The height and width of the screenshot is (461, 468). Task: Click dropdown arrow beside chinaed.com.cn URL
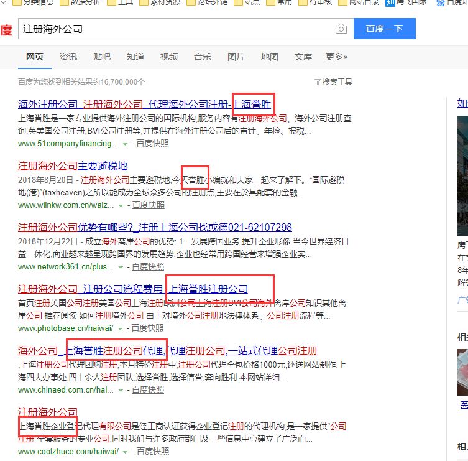pyautogui.click(x=121, y=390)
